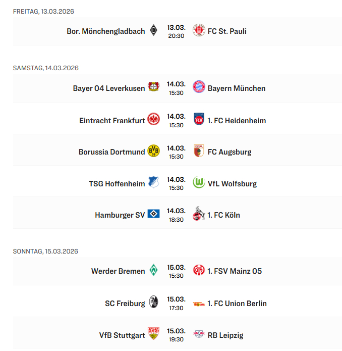Open the FC Augsburg team link
342x351 pixels.
coord(229,152)
